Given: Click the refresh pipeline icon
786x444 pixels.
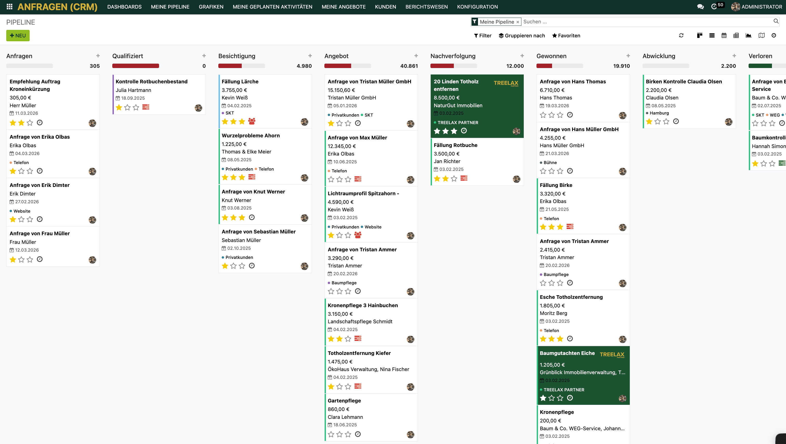Looking at the screenshot, I should click(x=681, y=35).
